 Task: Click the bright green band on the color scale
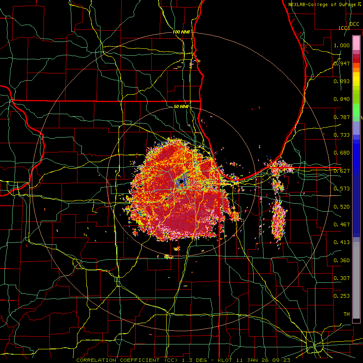click(356, 110)
